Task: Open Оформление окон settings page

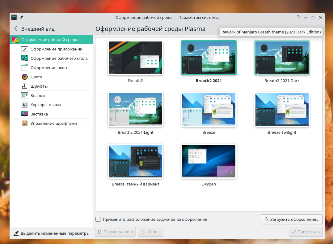Action: 51,68
